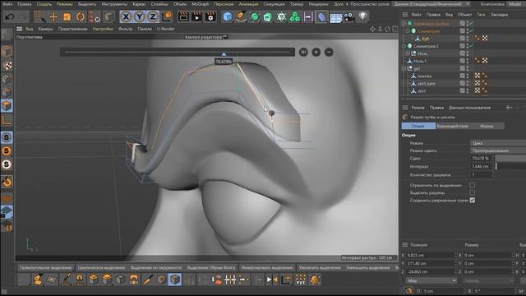Toggle the X axis lock
526x296 pixels.
126,16
